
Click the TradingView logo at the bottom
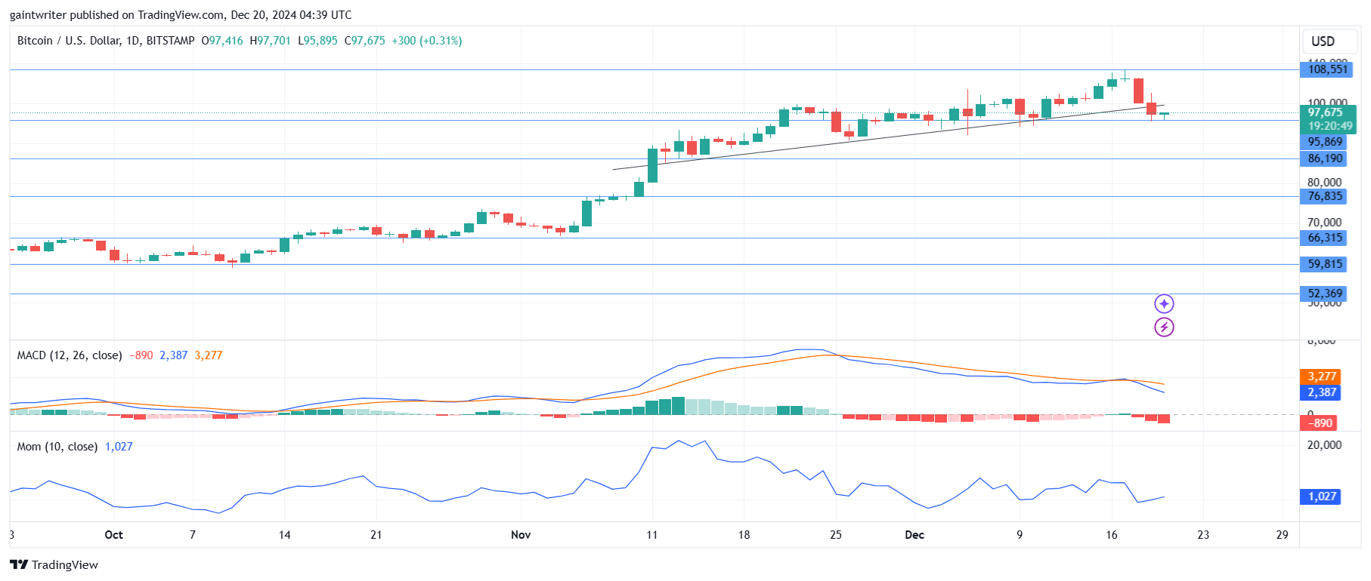point(54,564)
